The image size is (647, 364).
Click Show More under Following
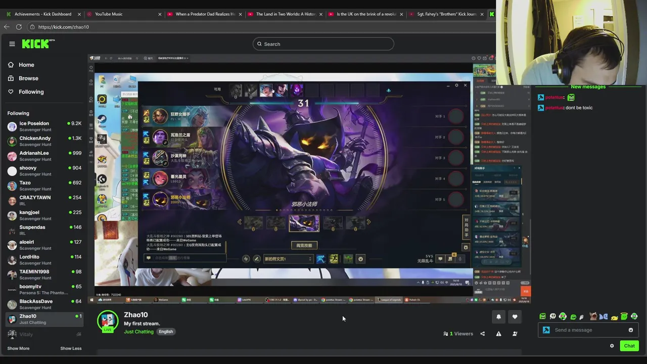(x=18, y=348)
